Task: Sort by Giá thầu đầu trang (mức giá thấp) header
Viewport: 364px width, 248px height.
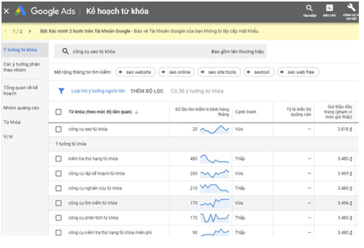Action: coord(338,112)
